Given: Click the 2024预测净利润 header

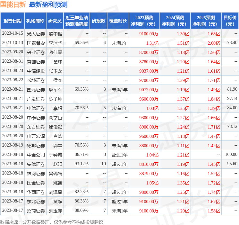Looking at the screenshot, I should pos(175,21).
